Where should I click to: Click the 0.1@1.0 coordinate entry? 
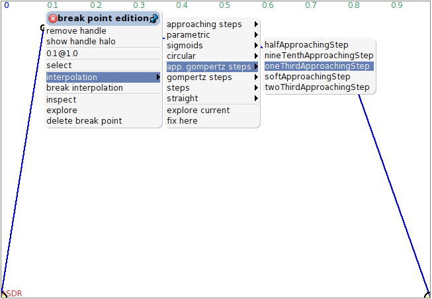coord(103,54)
